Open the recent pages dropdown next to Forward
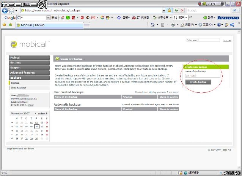Viewport: 242px width, 176px height. [16, 11]
